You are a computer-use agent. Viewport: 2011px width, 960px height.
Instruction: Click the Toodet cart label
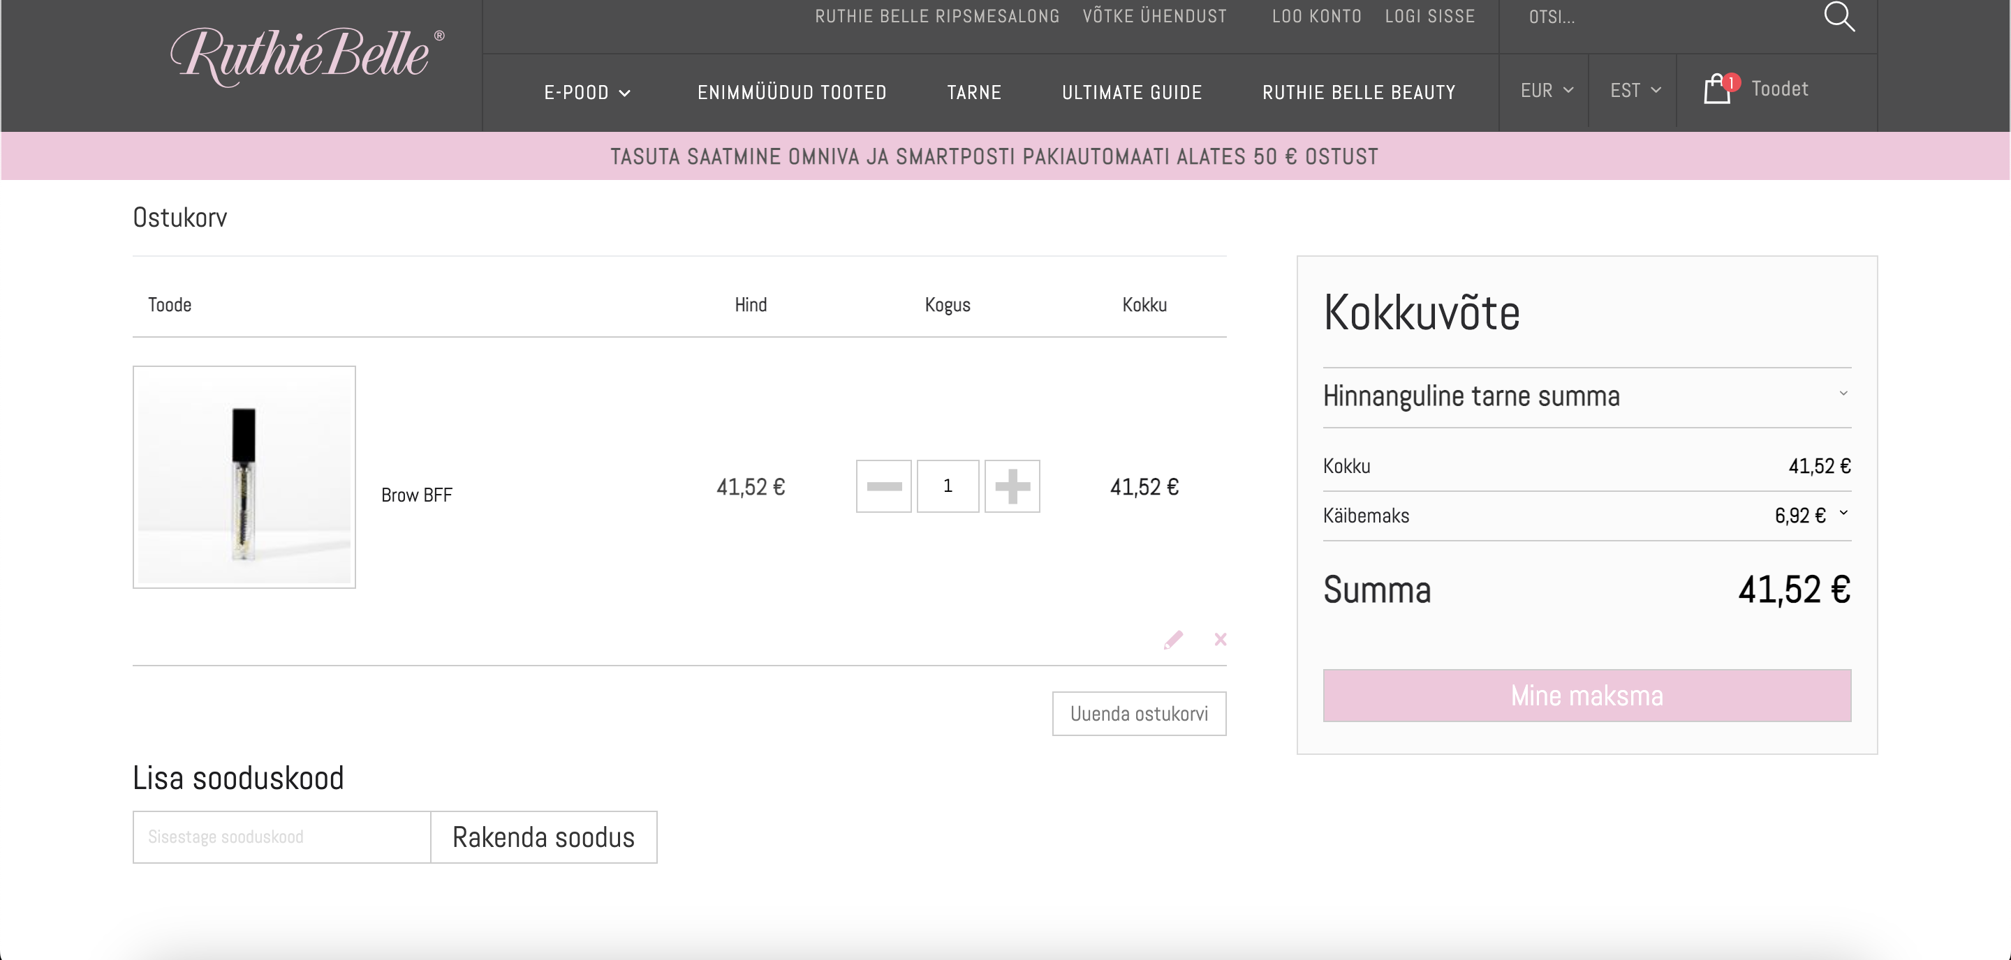point(1779,89)
